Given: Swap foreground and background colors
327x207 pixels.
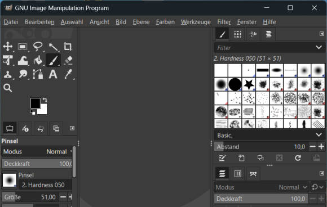Looking at the screenshot, I should pyautogui.click(x=45, y=100).
